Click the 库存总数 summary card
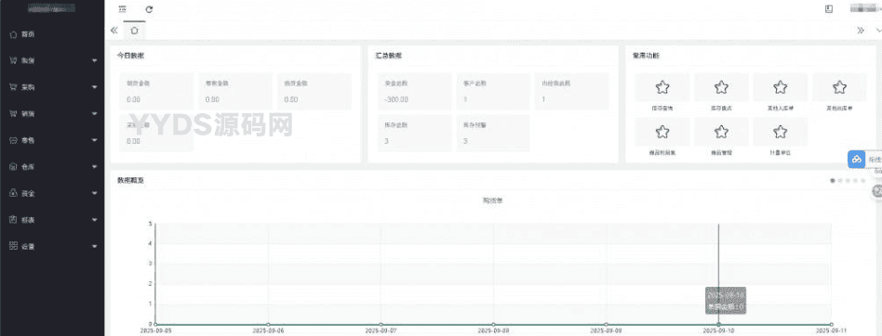 (415, 133)
